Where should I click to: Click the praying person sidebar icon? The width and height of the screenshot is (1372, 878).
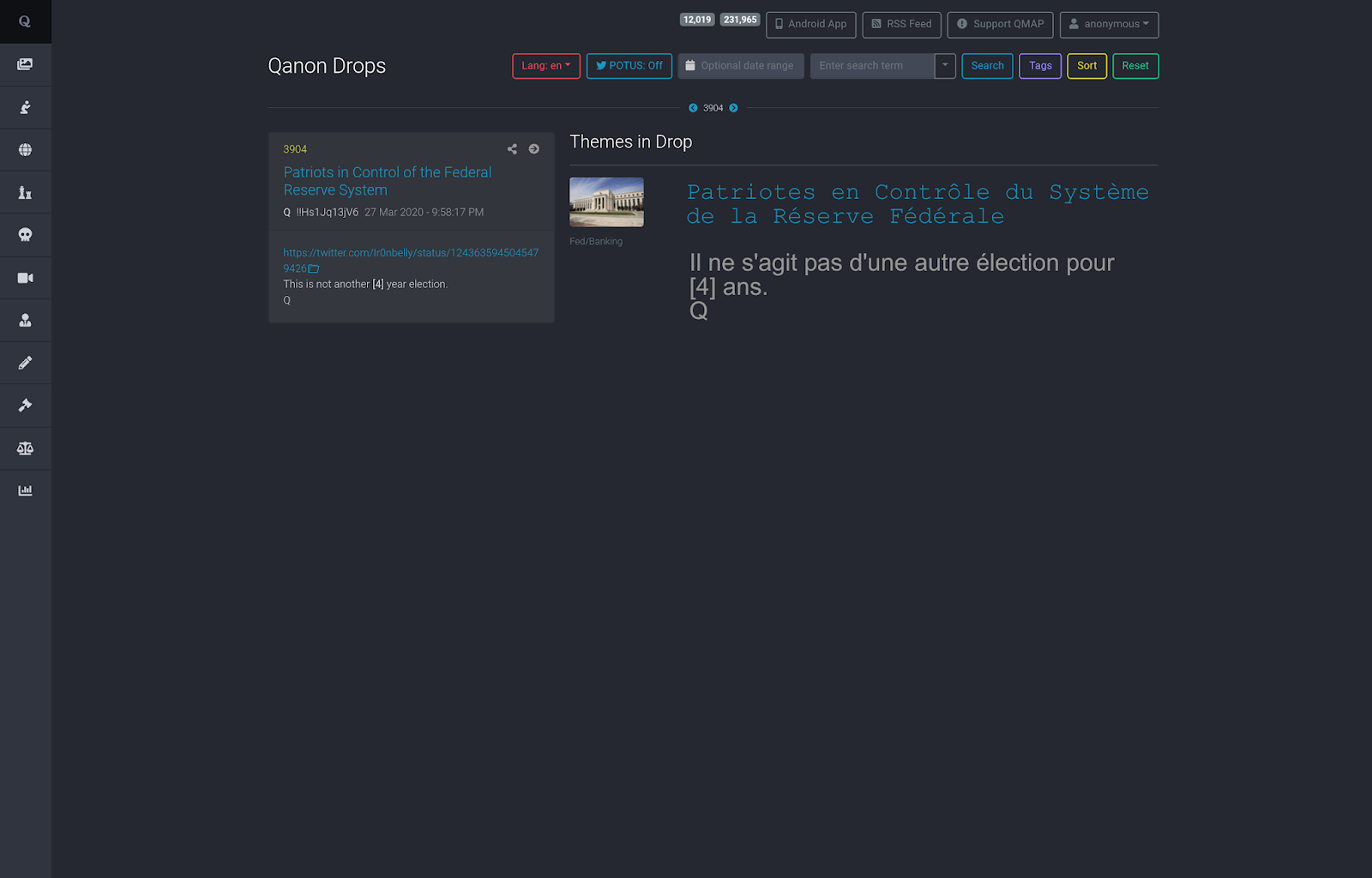tap(25, 107)
